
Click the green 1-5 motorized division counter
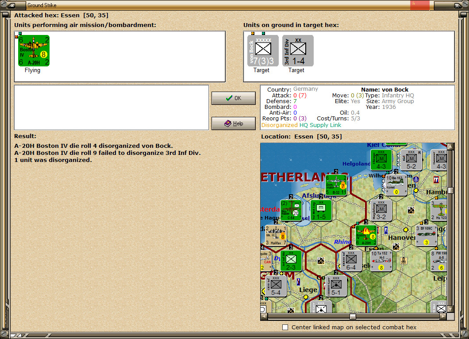(321, 210)
